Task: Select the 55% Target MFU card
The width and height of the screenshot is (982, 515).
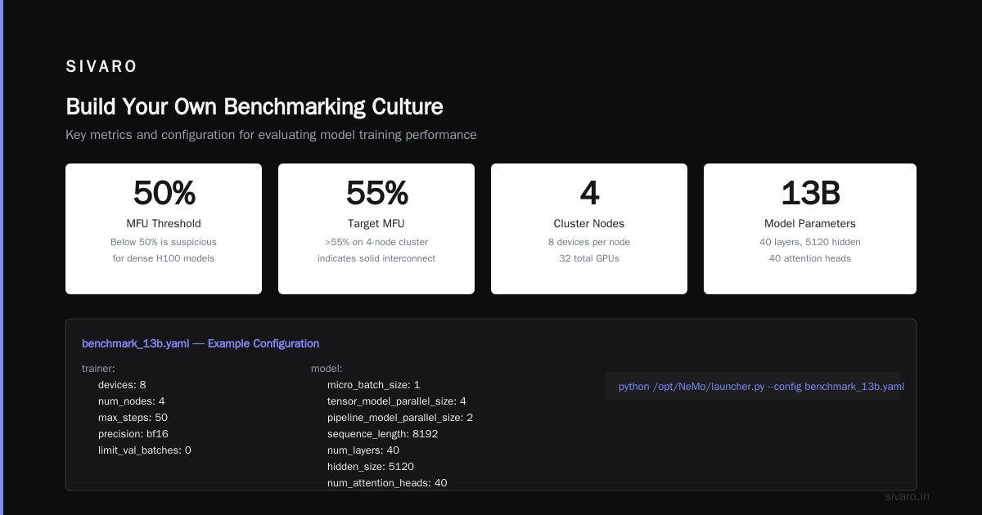Action: [x=376, y=229]
